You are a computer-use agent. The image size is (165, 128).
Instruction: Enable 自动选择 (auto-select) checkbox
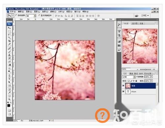coord(16,15)
